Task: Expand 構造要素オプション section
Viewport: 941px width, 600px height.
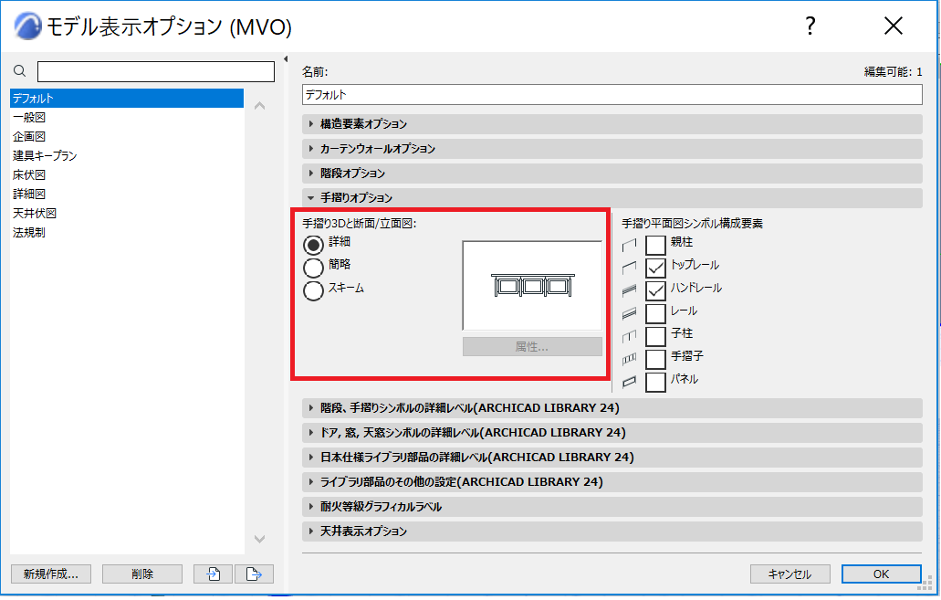Action: pyautogui.click(x=612, y=123)
